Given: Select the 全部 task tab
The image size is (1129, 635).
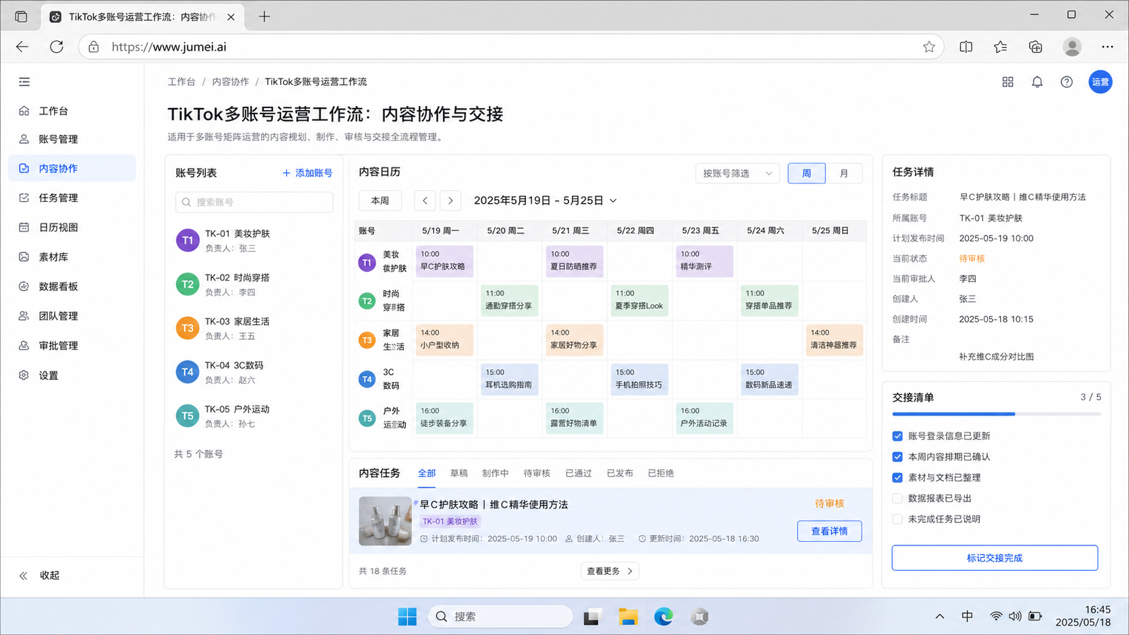Looking at the screenshot, I should pos(427,473).
